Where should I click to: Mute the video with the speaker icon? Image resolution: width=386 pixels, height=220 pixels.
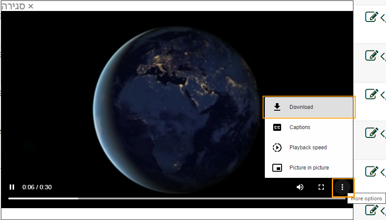[300, 187]
